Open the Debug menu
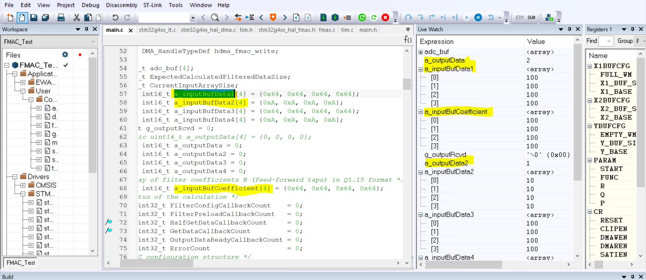The image size is (646, 280). point(91,5)
